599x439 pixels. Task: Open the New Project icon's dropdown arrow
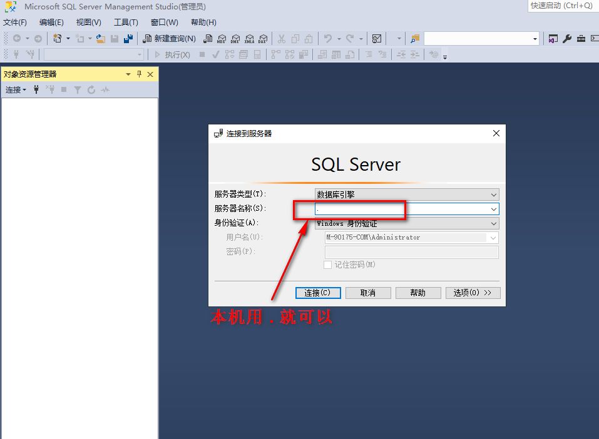pyautogui.click(x=68, y=39)
